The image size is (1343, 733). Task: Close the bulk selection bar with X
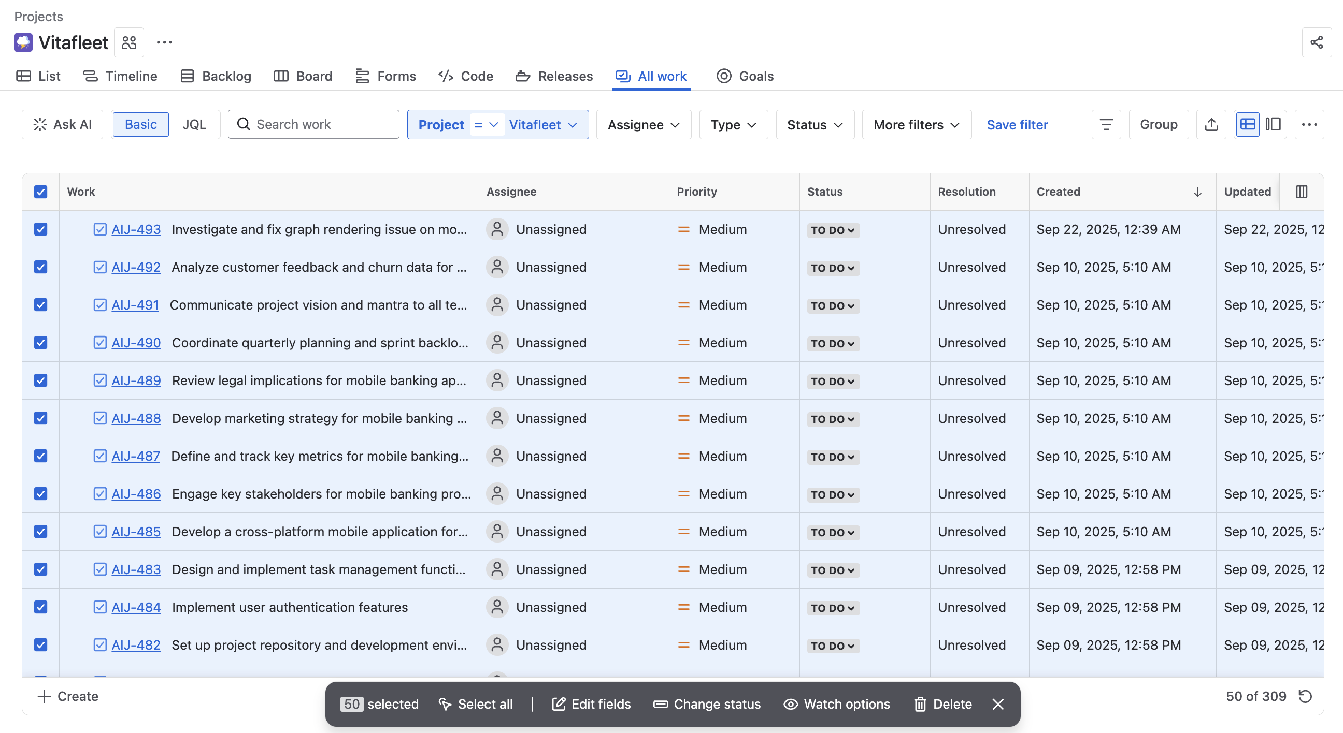click(998, 704)
